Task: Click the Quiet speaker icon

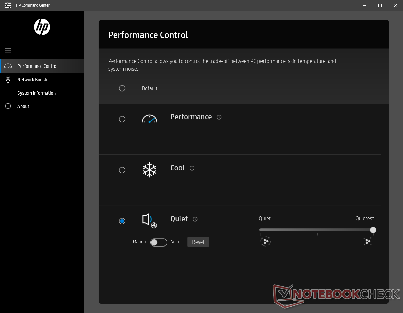Action: (x=149, y=221)
